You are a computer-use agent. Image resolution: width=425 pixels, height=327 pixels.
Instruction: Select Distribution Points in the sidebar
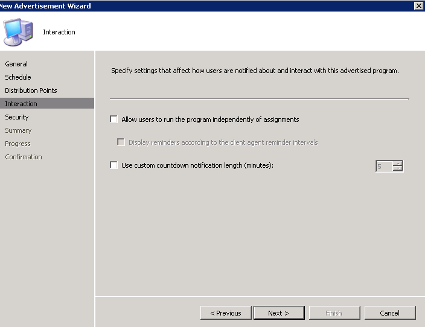click(31, 90)
